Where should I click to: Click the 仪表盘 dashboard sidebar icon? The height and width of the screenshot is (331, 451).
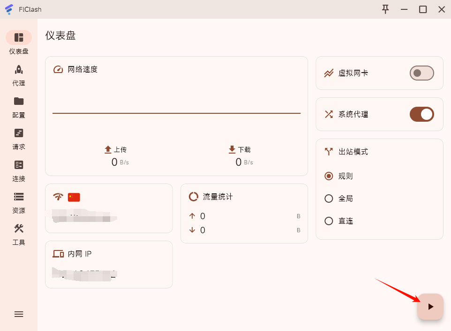tap(19, 38)
